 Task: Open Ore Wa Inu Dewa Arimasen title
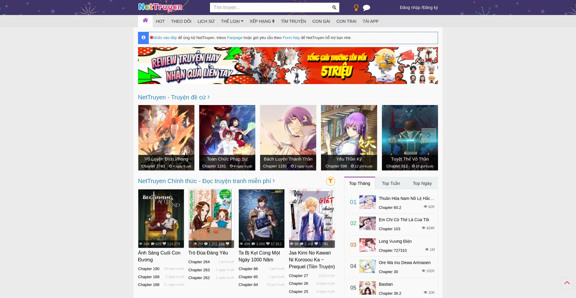click(405, 263)
